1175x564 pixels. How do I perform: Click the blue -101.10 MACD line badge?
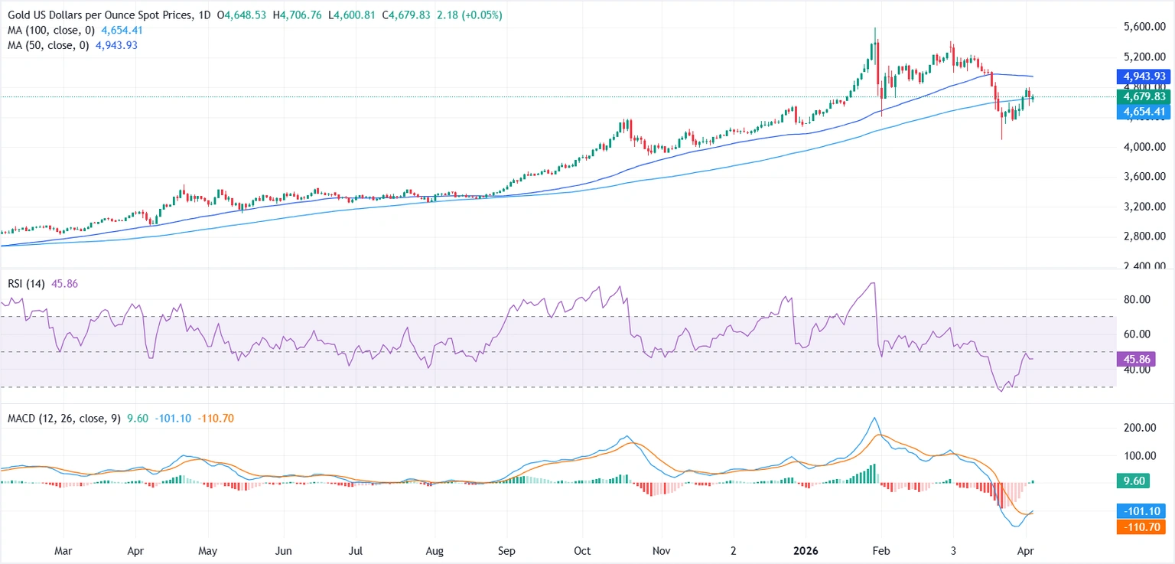[1141, 510]
